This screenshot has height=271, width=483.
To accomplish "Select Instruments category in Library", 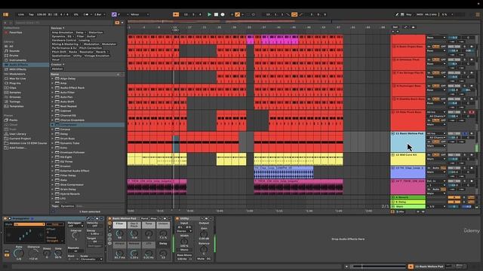I will coord(17,60).
